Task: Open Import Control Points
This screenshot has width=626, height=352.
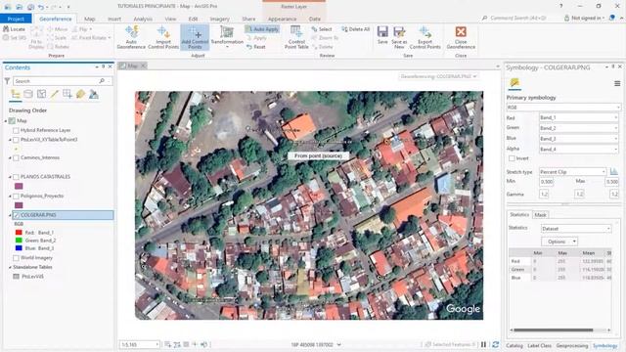Action: (x=163, y=37)
